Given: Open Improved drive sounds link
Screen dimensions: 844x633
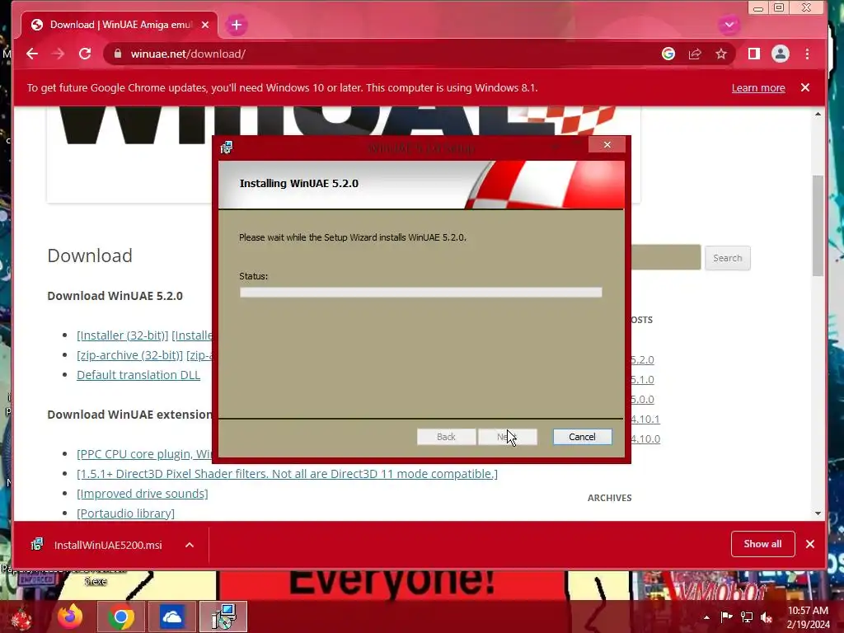Looking at the screenshot, I should pos(142,494).
